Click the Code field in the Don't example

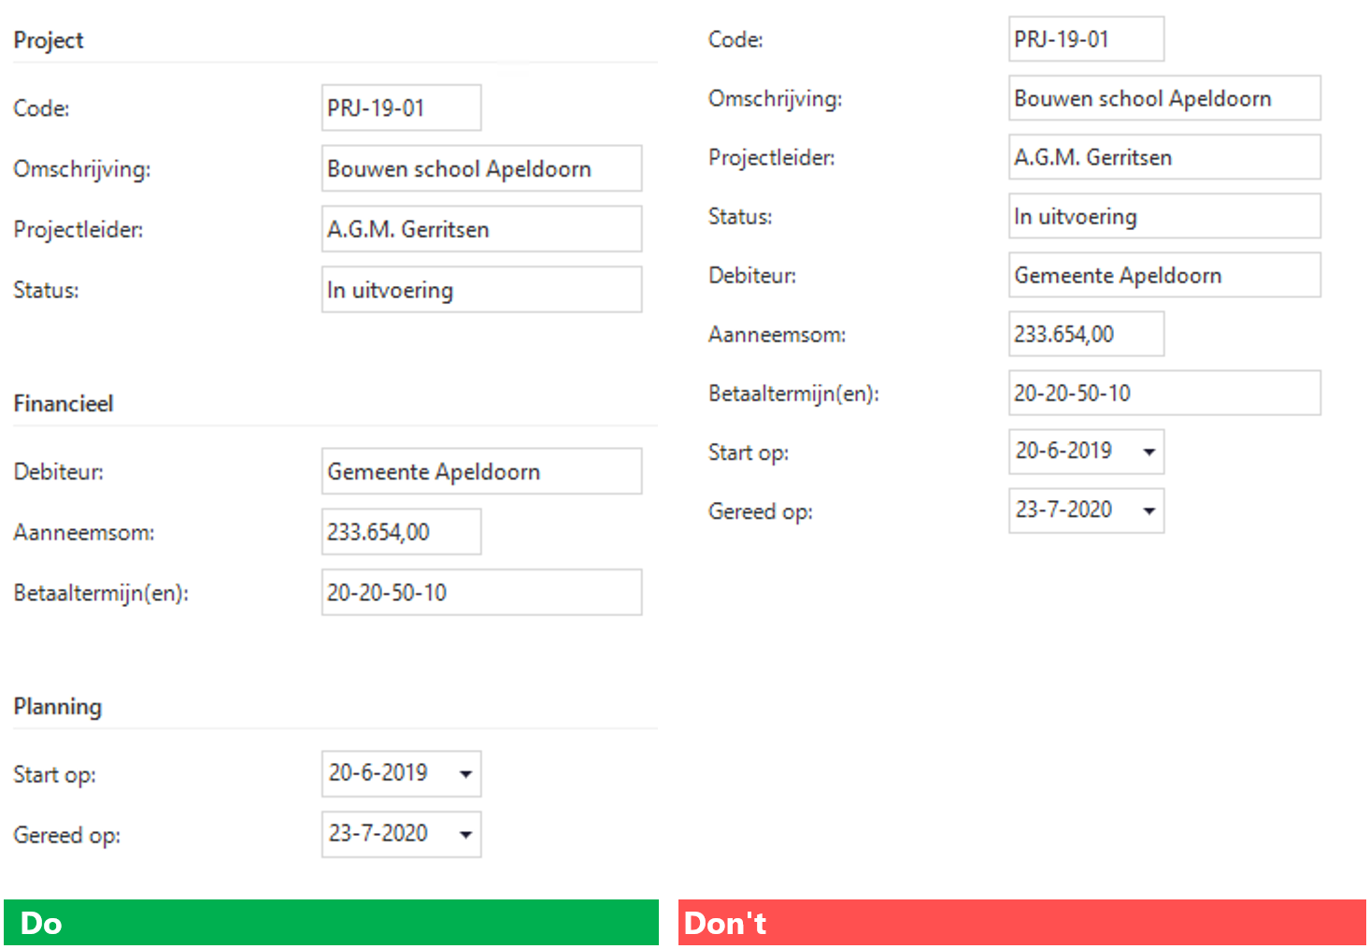1086,39
